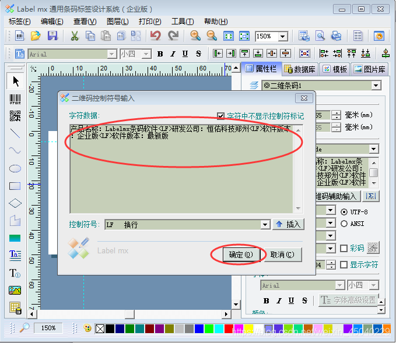Image resolution: width=396 pixels, height=343 pixels.
Task: Open the Arial font dropdown in properties panel
Action: tap(340, 285)
